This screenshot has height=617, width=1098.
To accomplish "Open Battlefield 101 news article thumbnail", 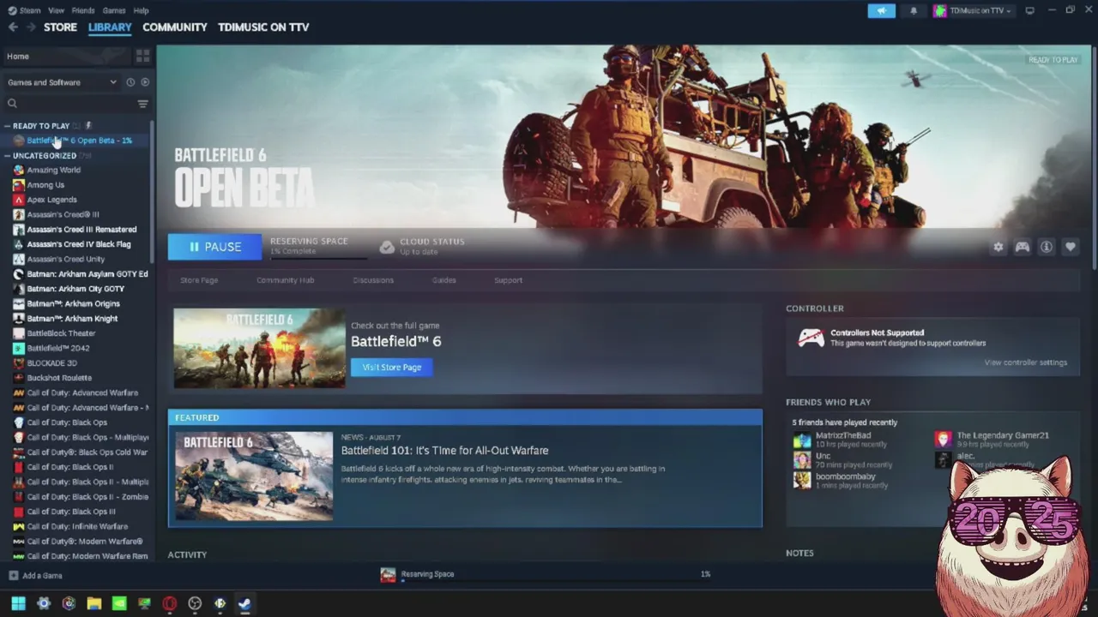I will pyautogui.click(x=254, y=476).
